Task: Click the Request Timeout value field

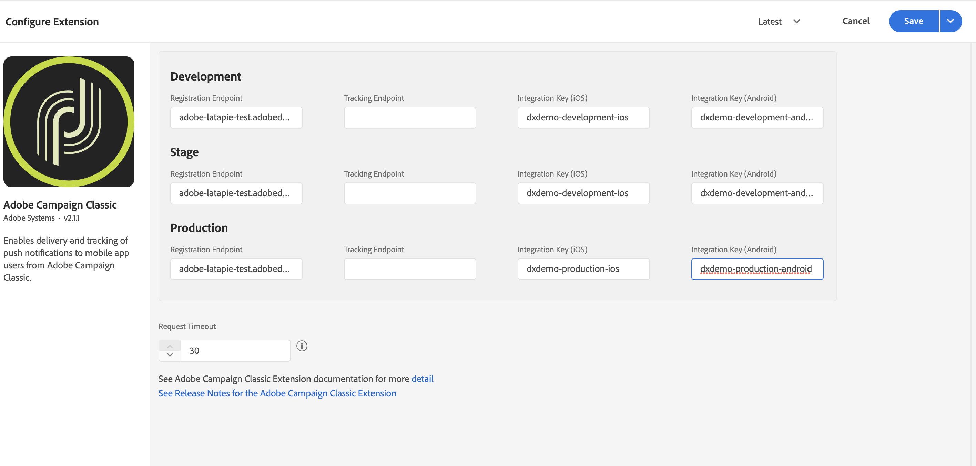Action: tap(236, 351)
